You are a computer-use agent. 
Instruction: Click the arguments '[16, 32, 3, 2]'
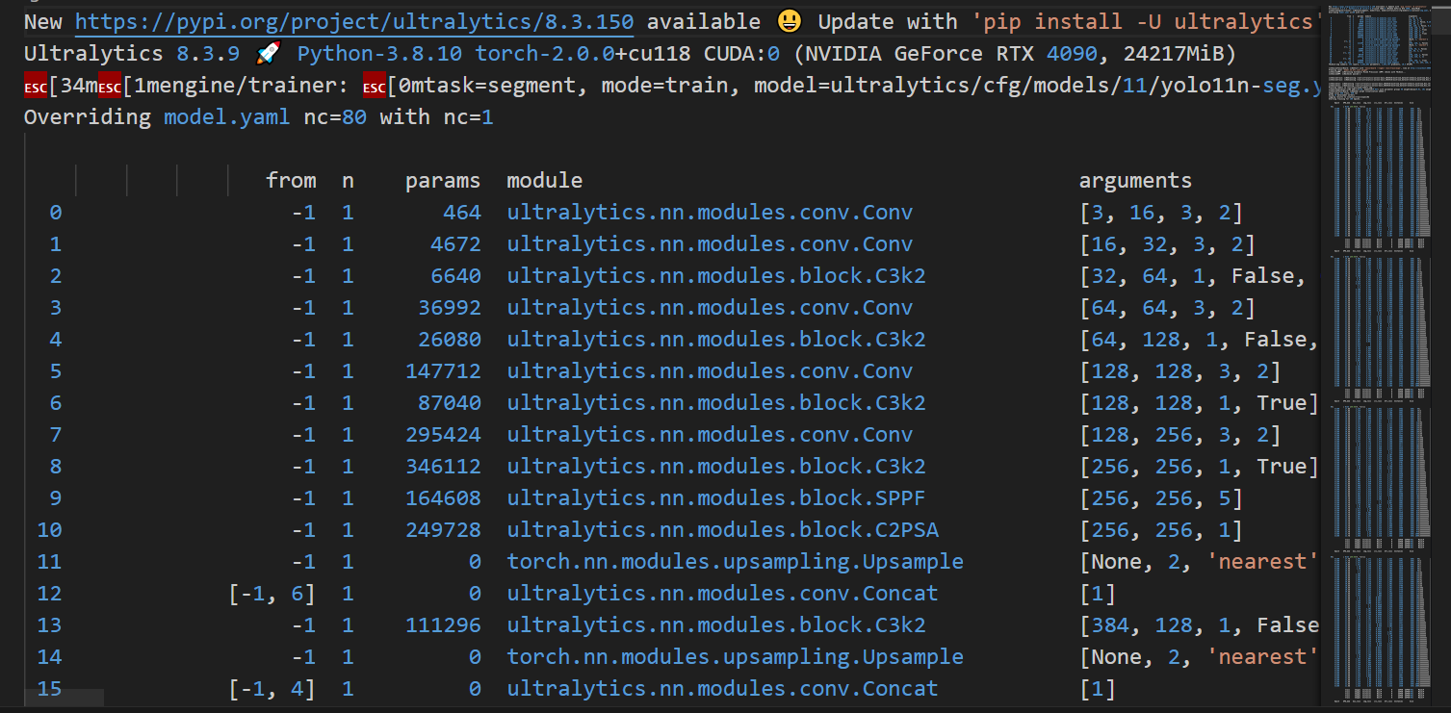(1167, 244)
